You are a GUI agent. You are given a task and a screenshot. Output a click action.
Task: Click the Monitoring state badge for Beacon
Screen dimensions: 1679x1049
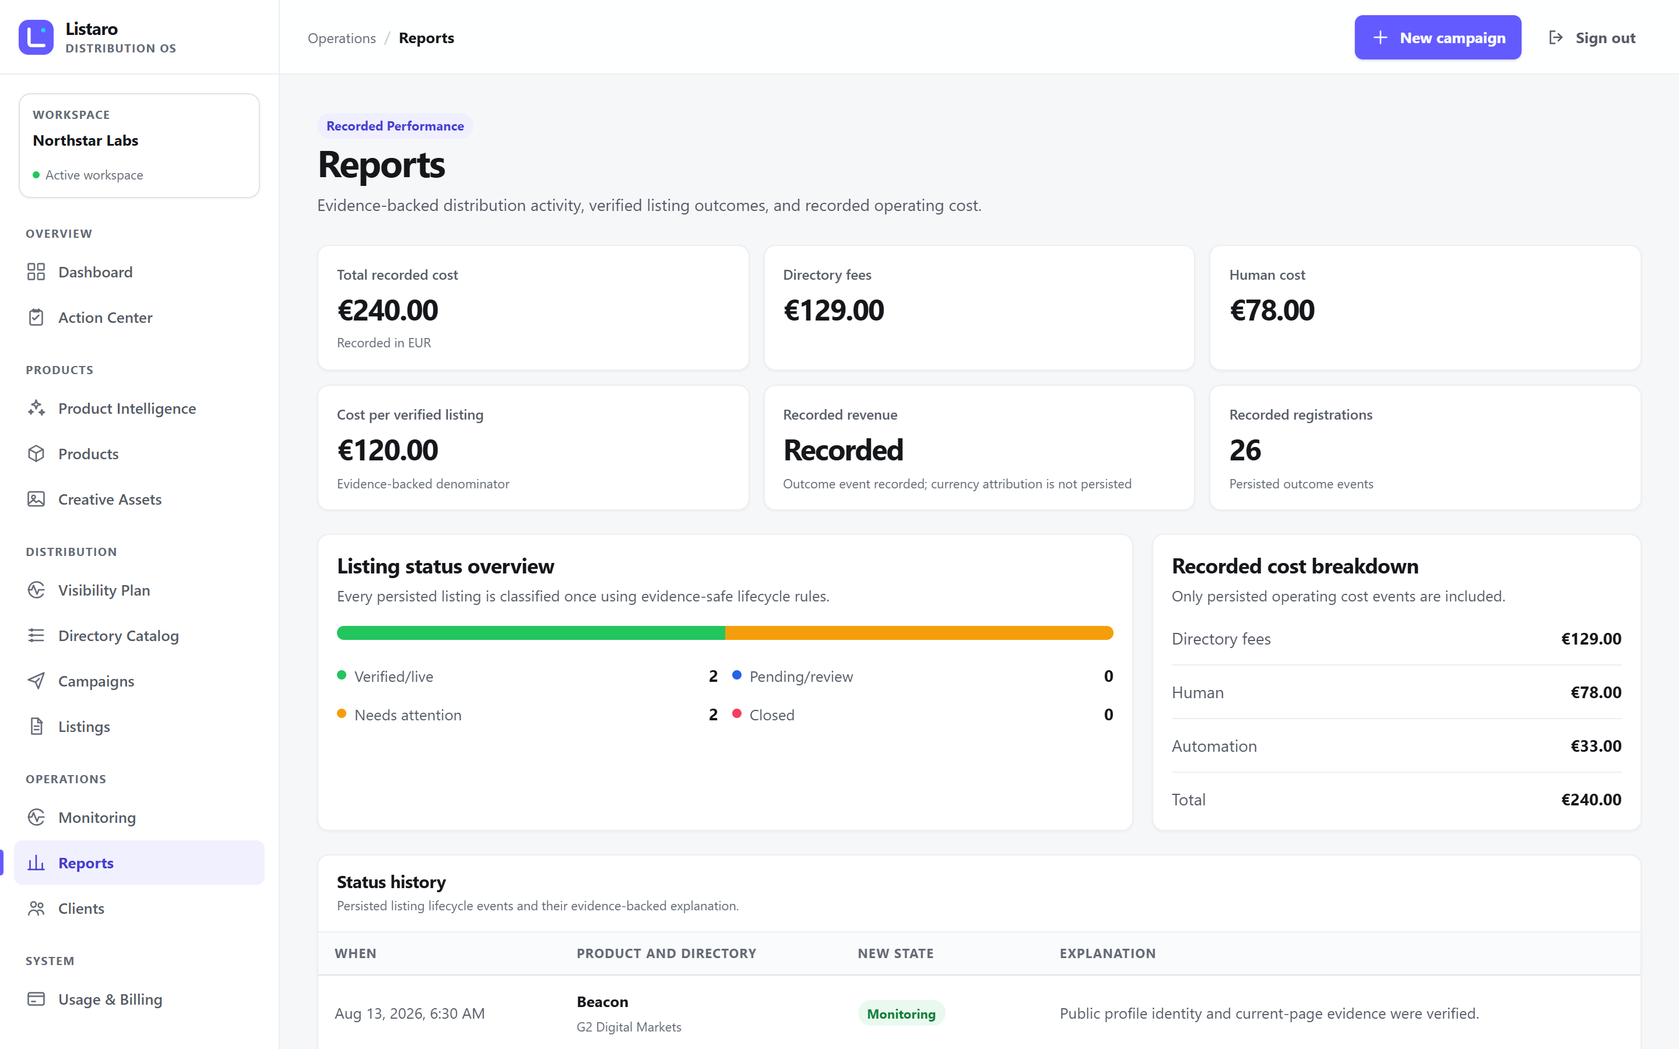coord(901,1013)
